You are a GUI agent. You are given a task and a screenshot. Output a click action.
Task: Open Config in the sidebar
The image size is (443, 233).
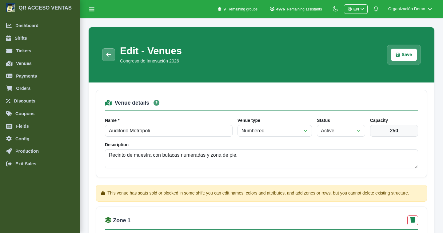(x=40, y=139)
